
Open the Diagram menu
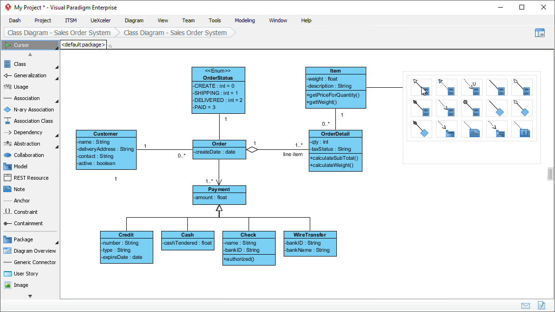pyautogui.click(x=134, y=20)
